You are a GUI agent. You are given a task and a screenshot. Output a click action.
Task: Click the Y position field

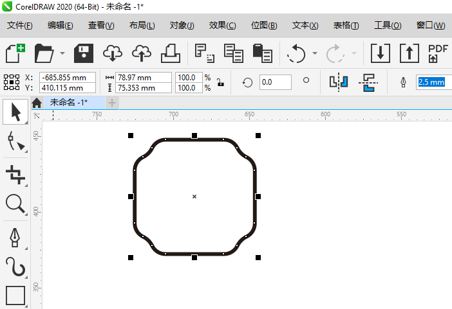pos(68,88)
